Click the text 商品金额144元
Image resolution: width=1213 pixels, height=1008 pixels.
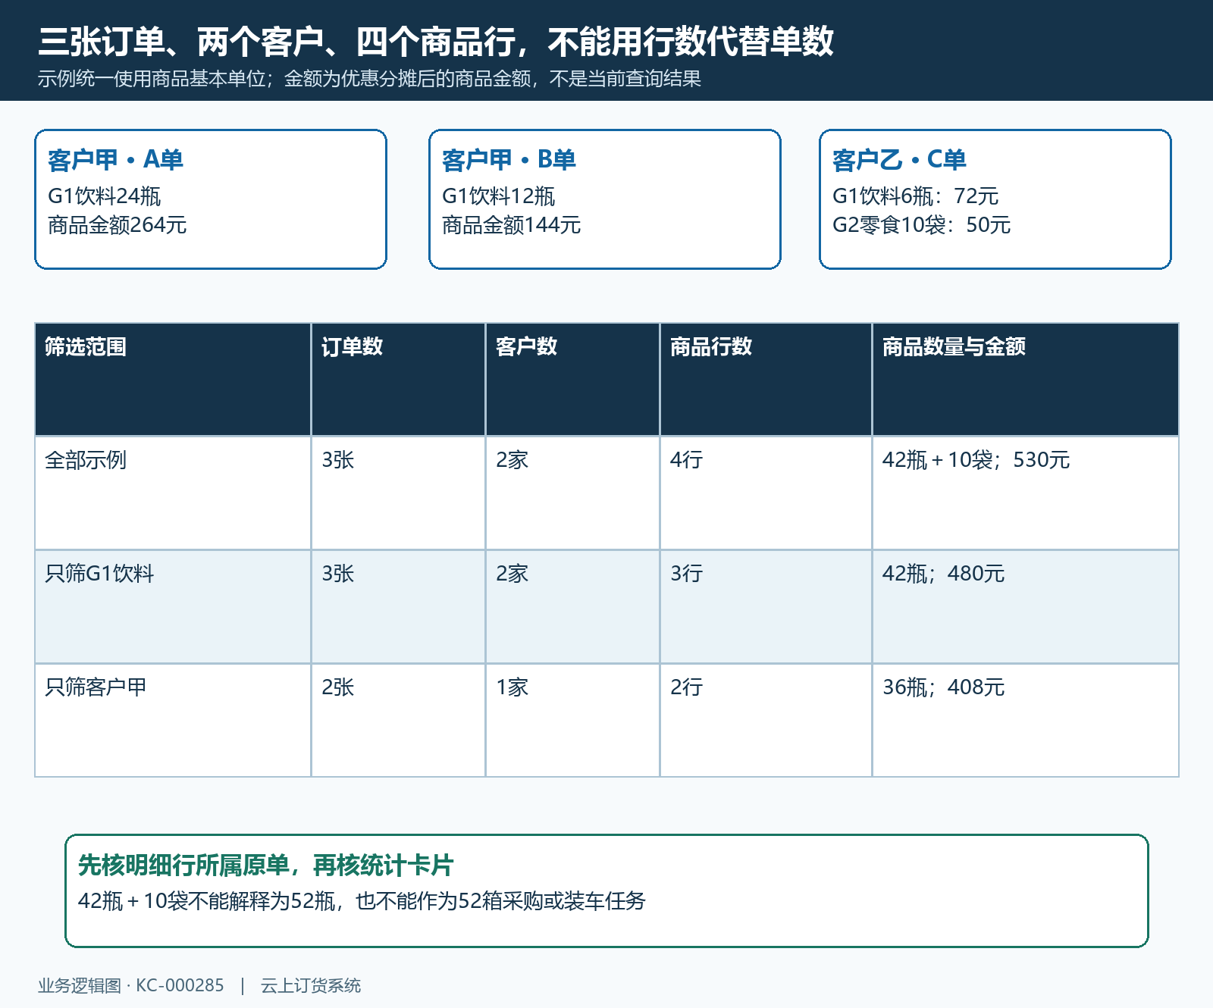click(511, 225)
